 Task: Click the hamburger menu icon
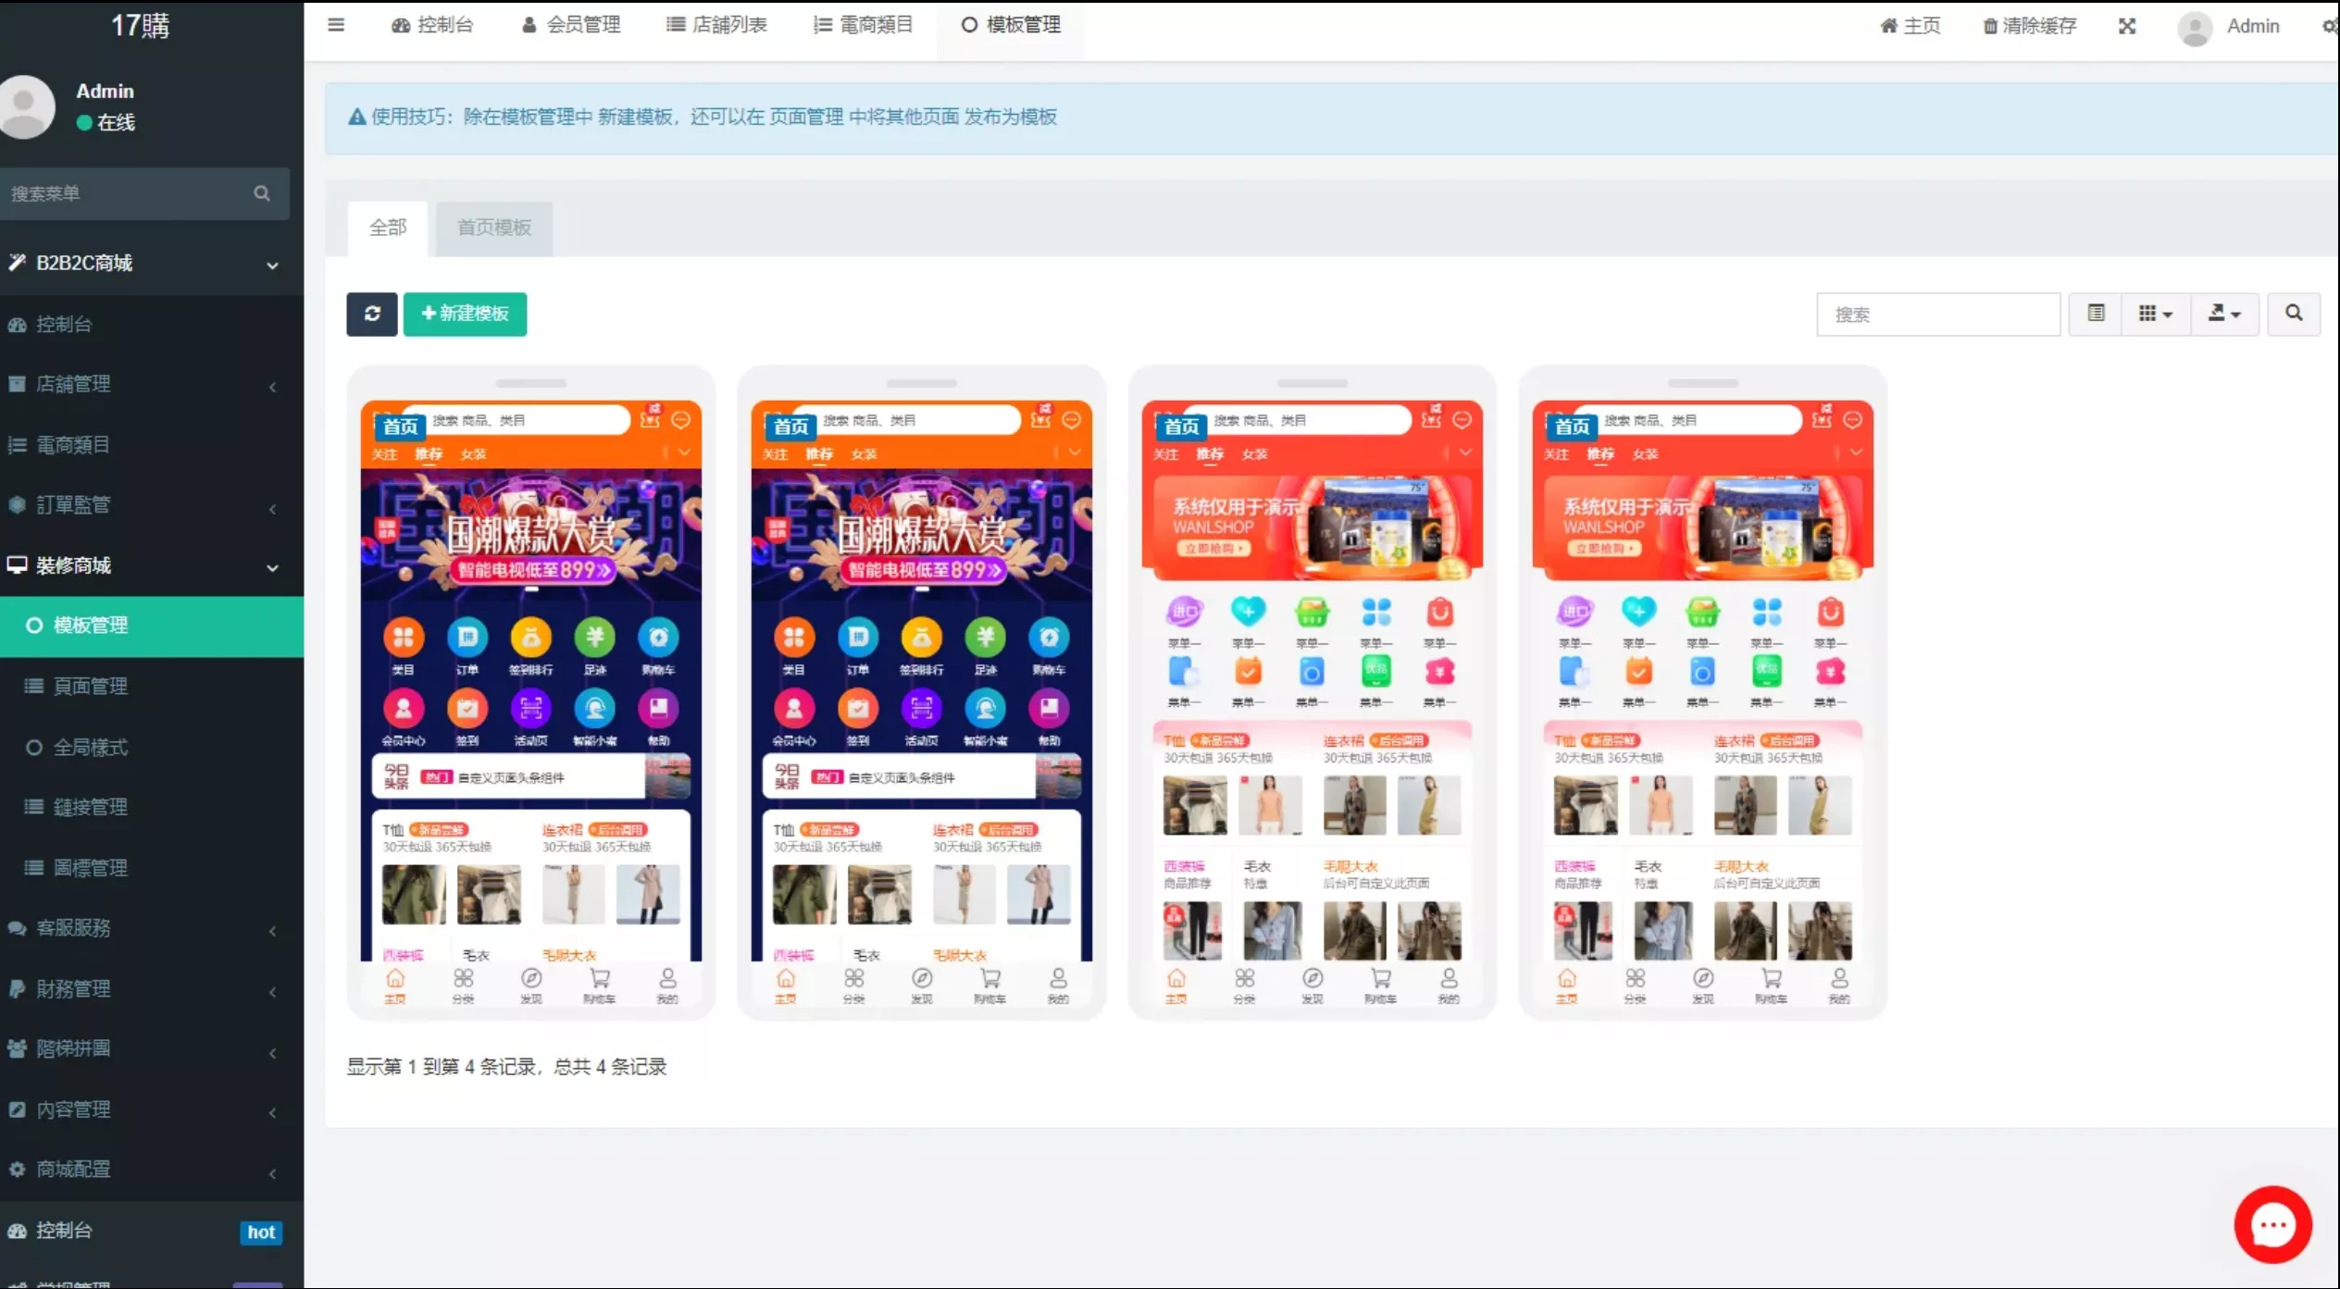pyautogui.click(x=336, y=25)
